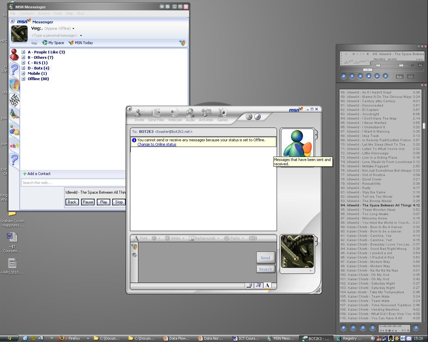
Task: Click Search the web input field
Action: (74, 183)
